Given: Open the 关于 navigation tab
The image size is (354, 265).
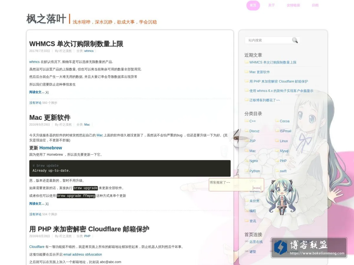Looking at the screenshot, I should pos(271,5).
